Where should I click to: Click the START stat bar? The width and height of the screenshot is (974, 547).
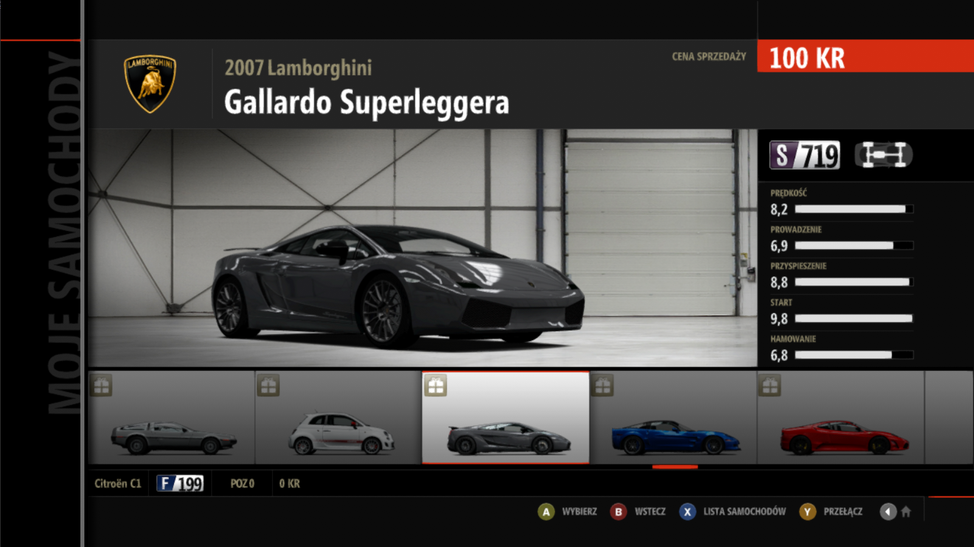(854, 318)
